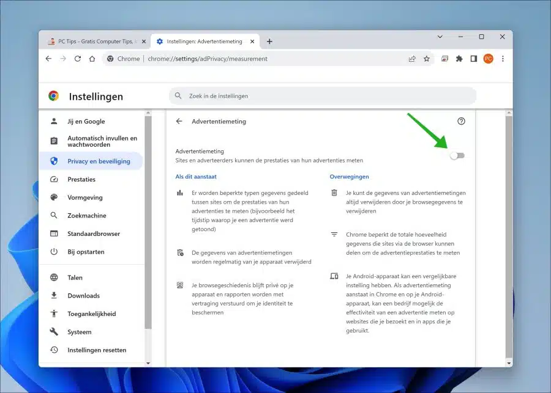Open Zoekmachine settings
This screenshot has height=393, width=551.
[91, 216]
